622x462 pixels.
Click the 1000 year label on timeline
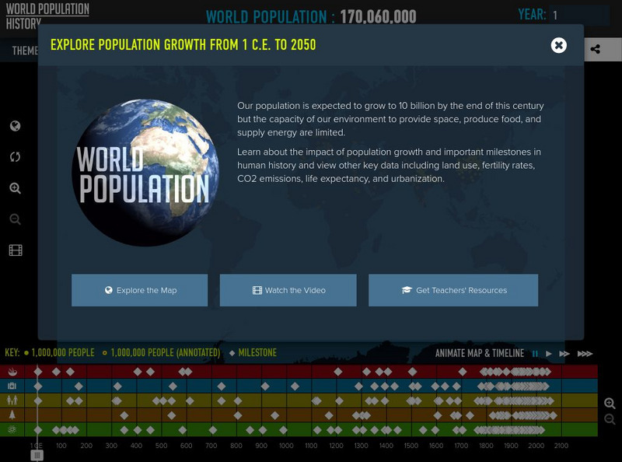pos(286,446)
